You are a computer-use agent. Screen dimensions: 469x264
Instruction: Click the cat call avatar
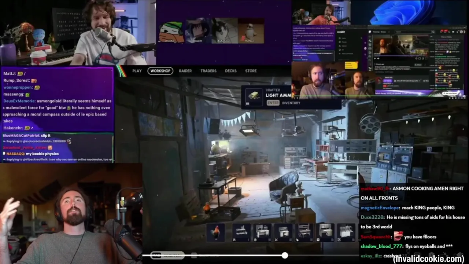pyautogui.click(x=225, y=31)
